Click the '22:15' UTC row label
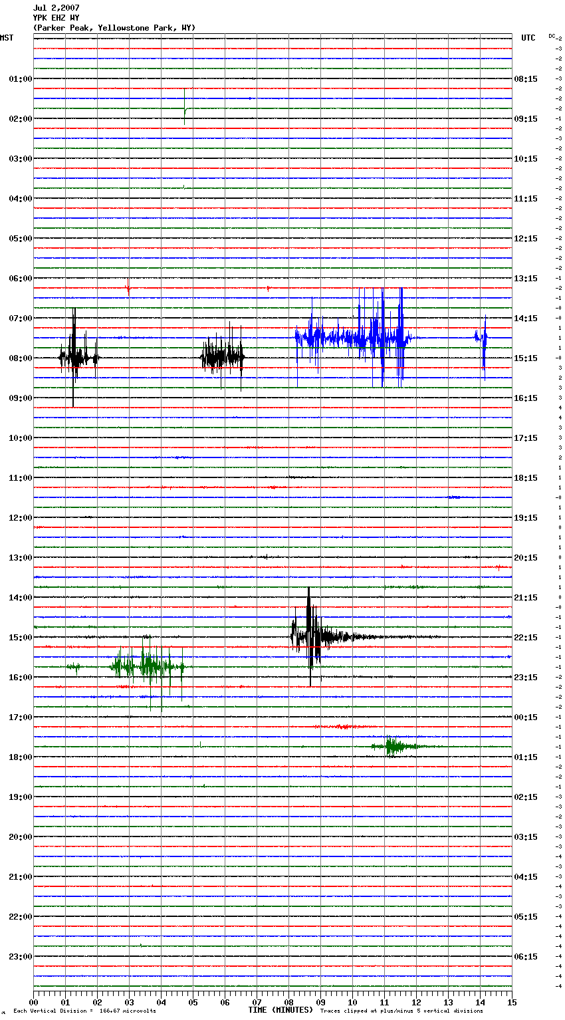The width and height of the screenshot is (565, 1020). point(526,638)
